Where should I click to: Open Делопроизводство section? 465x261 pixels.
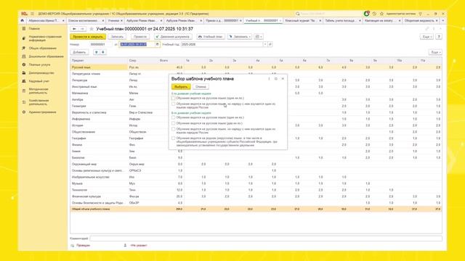click(x=41, y=72)
